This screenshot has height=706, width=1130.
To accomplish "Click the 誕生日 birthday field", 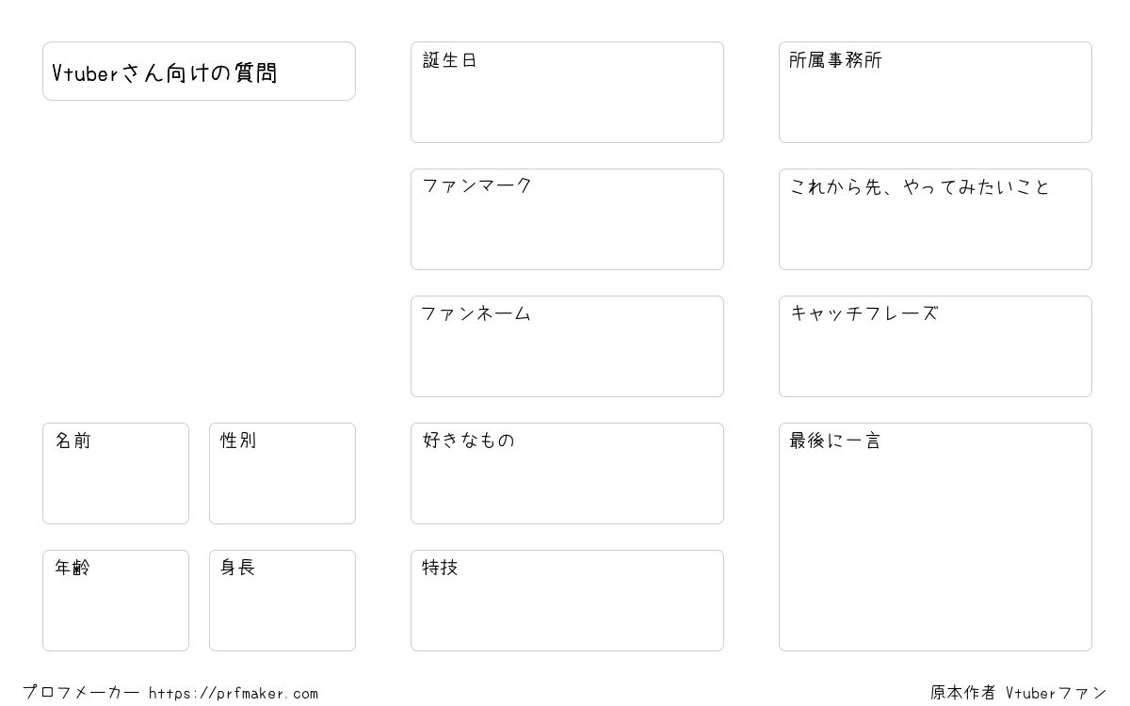I will pyautogui.click(x=567, y=92).
